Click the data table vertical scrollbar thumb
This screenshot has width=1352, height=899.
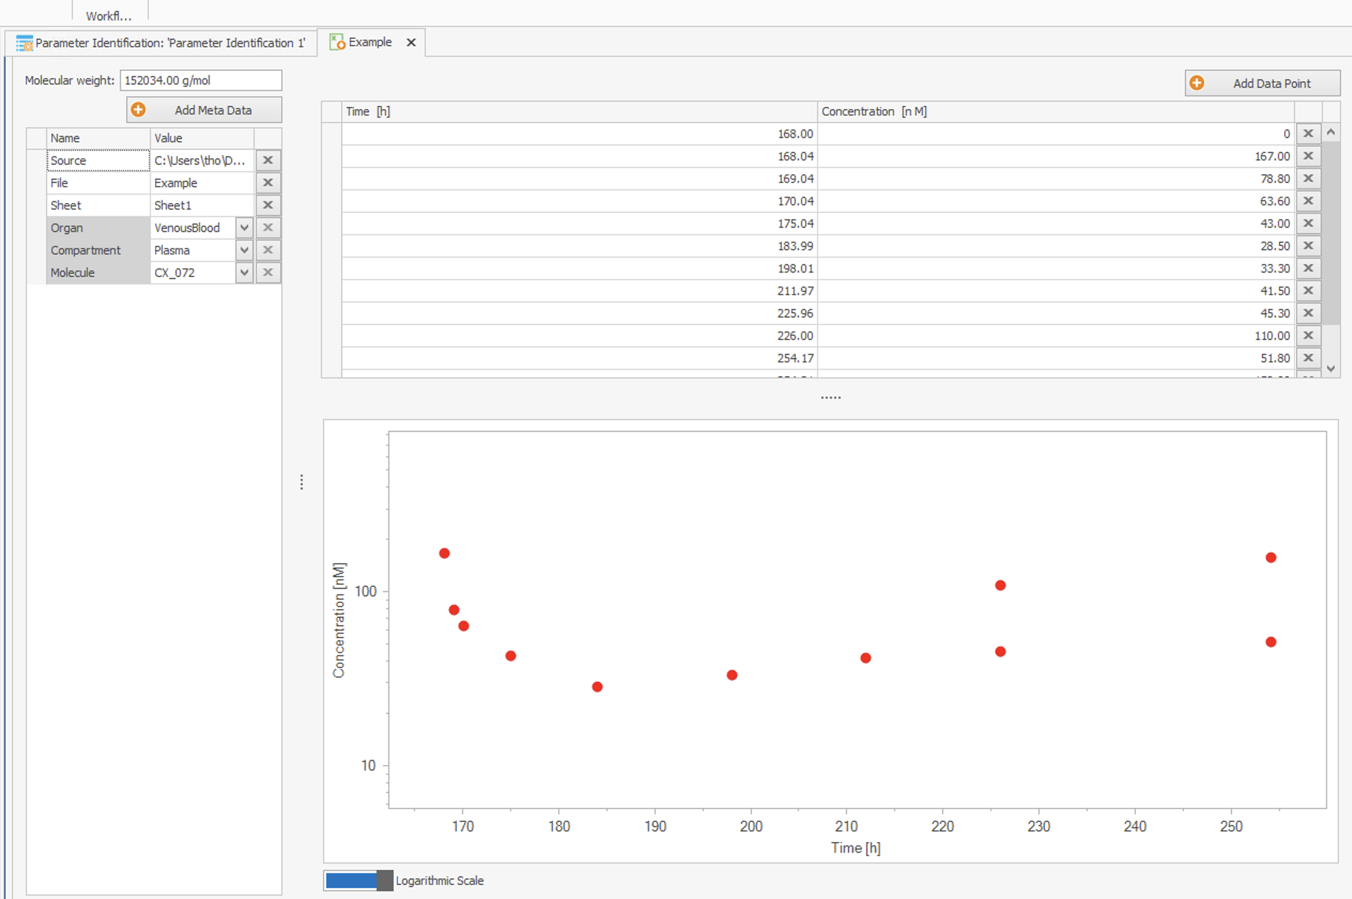coord(1331,234)
